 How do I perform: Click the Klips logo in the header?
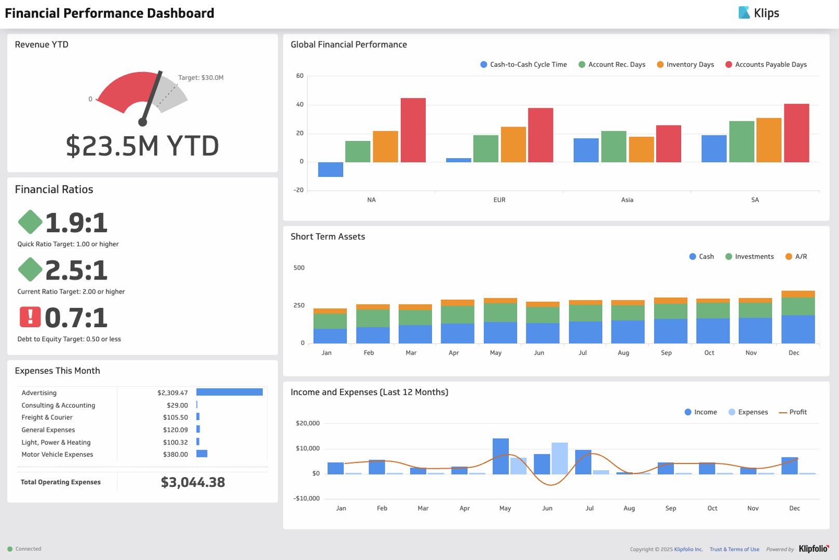(x=760, y=12)
